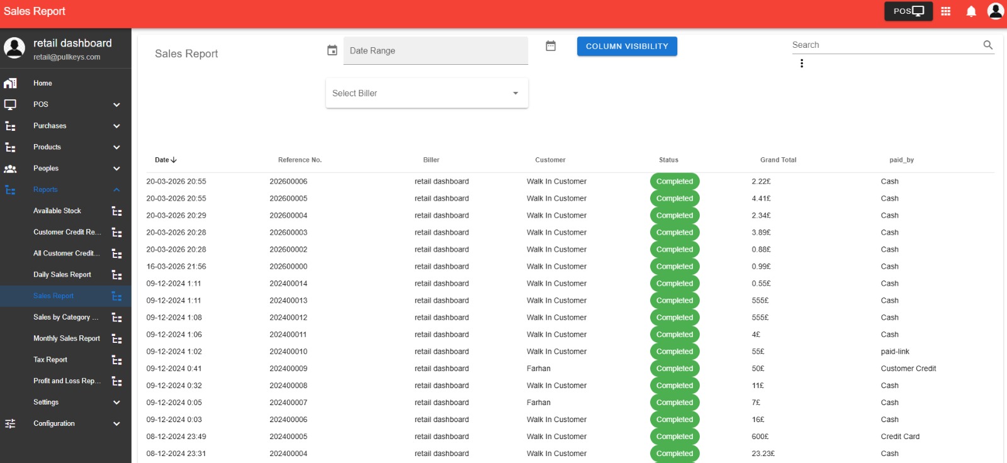Open Monthly Sales Report from sidebar
1007x463 pixels.
[67, 338]
